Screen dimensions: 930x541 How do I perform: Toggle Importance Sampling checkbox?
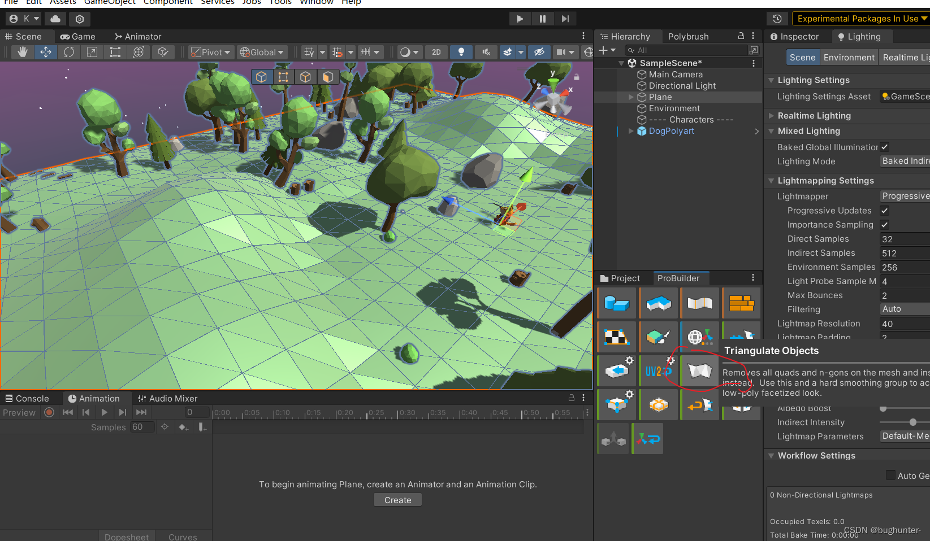[x=885, y=225]
